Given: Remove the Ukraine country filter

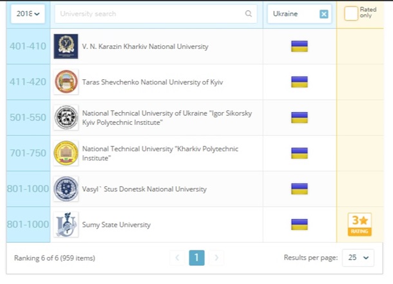Looking at the screenshot, I should pyautogui.click(x=323, y=14).
